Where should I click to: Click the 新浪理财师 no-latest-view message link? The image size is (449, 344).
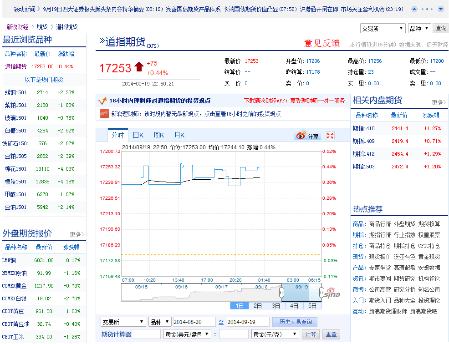(196, 114)
